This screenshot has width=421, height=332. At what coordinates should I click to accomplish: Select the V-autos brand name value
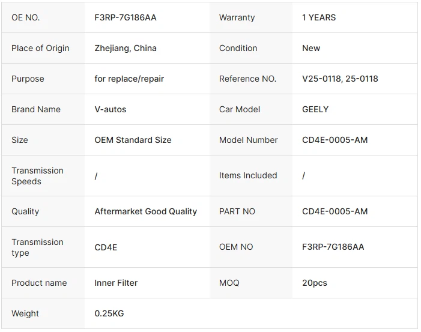tap(111, 109)
